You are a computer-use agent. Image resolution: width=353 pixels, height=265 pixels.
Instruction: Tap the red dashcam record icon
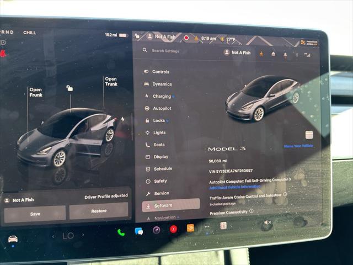click(x=186, y=38)
